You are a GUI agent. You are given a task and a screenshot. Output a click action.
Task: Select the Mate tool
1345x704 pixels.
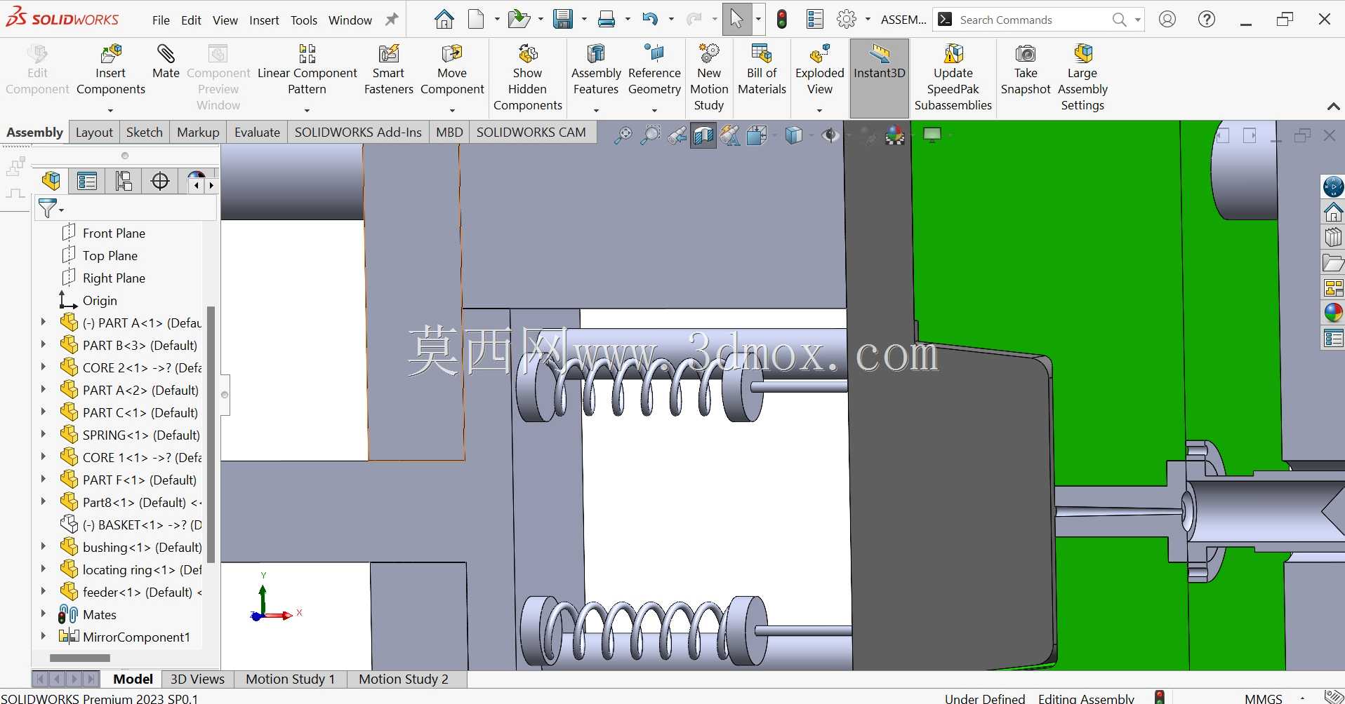166,60
